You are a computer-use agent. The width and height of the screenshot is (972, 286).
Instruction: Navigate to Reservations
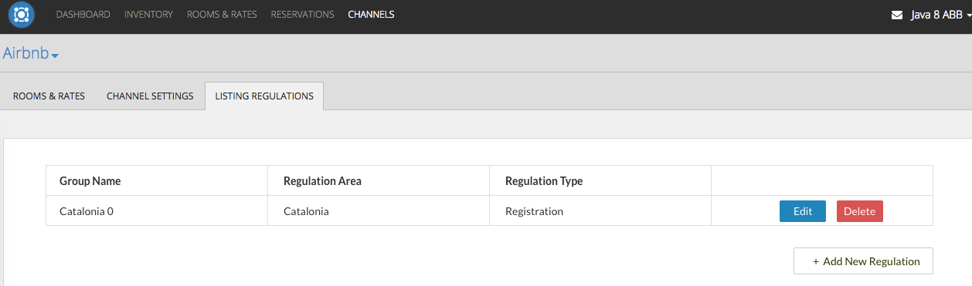[303, 15]
